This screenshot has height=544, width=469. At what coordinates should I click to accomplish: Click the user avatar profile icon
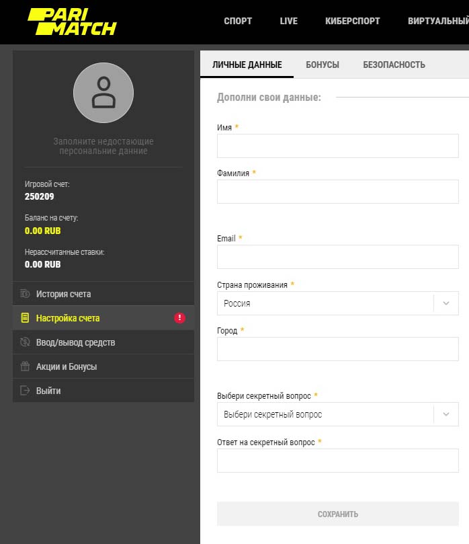[103, 93]
